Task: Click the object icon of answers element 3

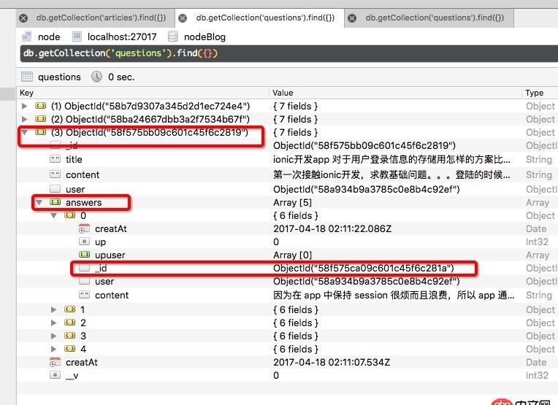Action: click(x=70, y=336)
